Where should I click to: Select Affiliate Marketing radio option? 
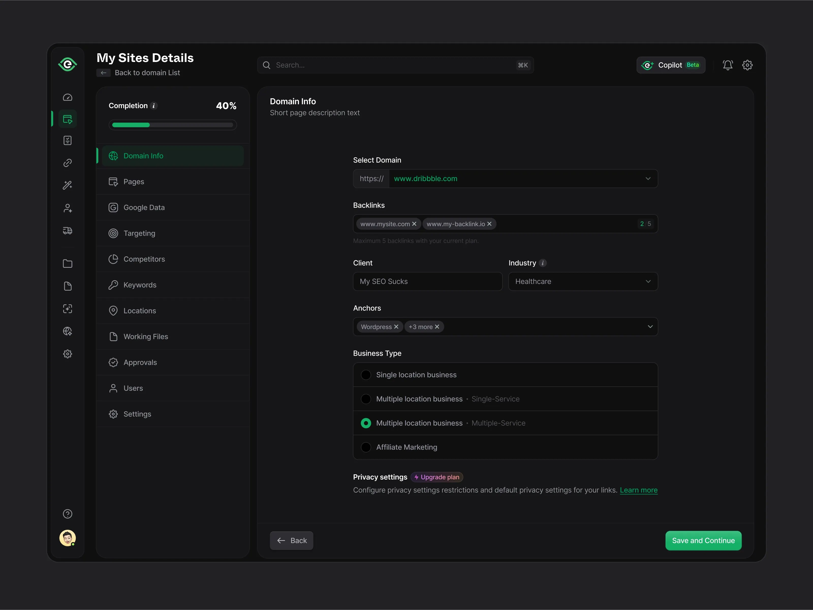pos(366,447)
